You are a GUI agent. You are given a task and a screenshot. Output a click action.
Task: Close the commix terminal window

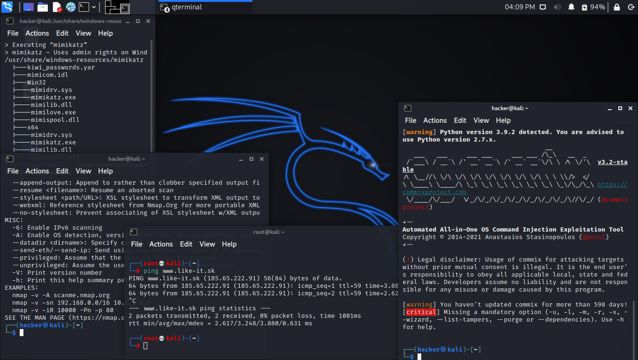coord(630,108)
